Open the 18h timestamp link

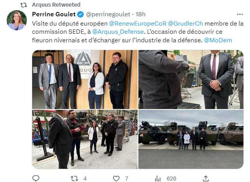tap(140, 14)
